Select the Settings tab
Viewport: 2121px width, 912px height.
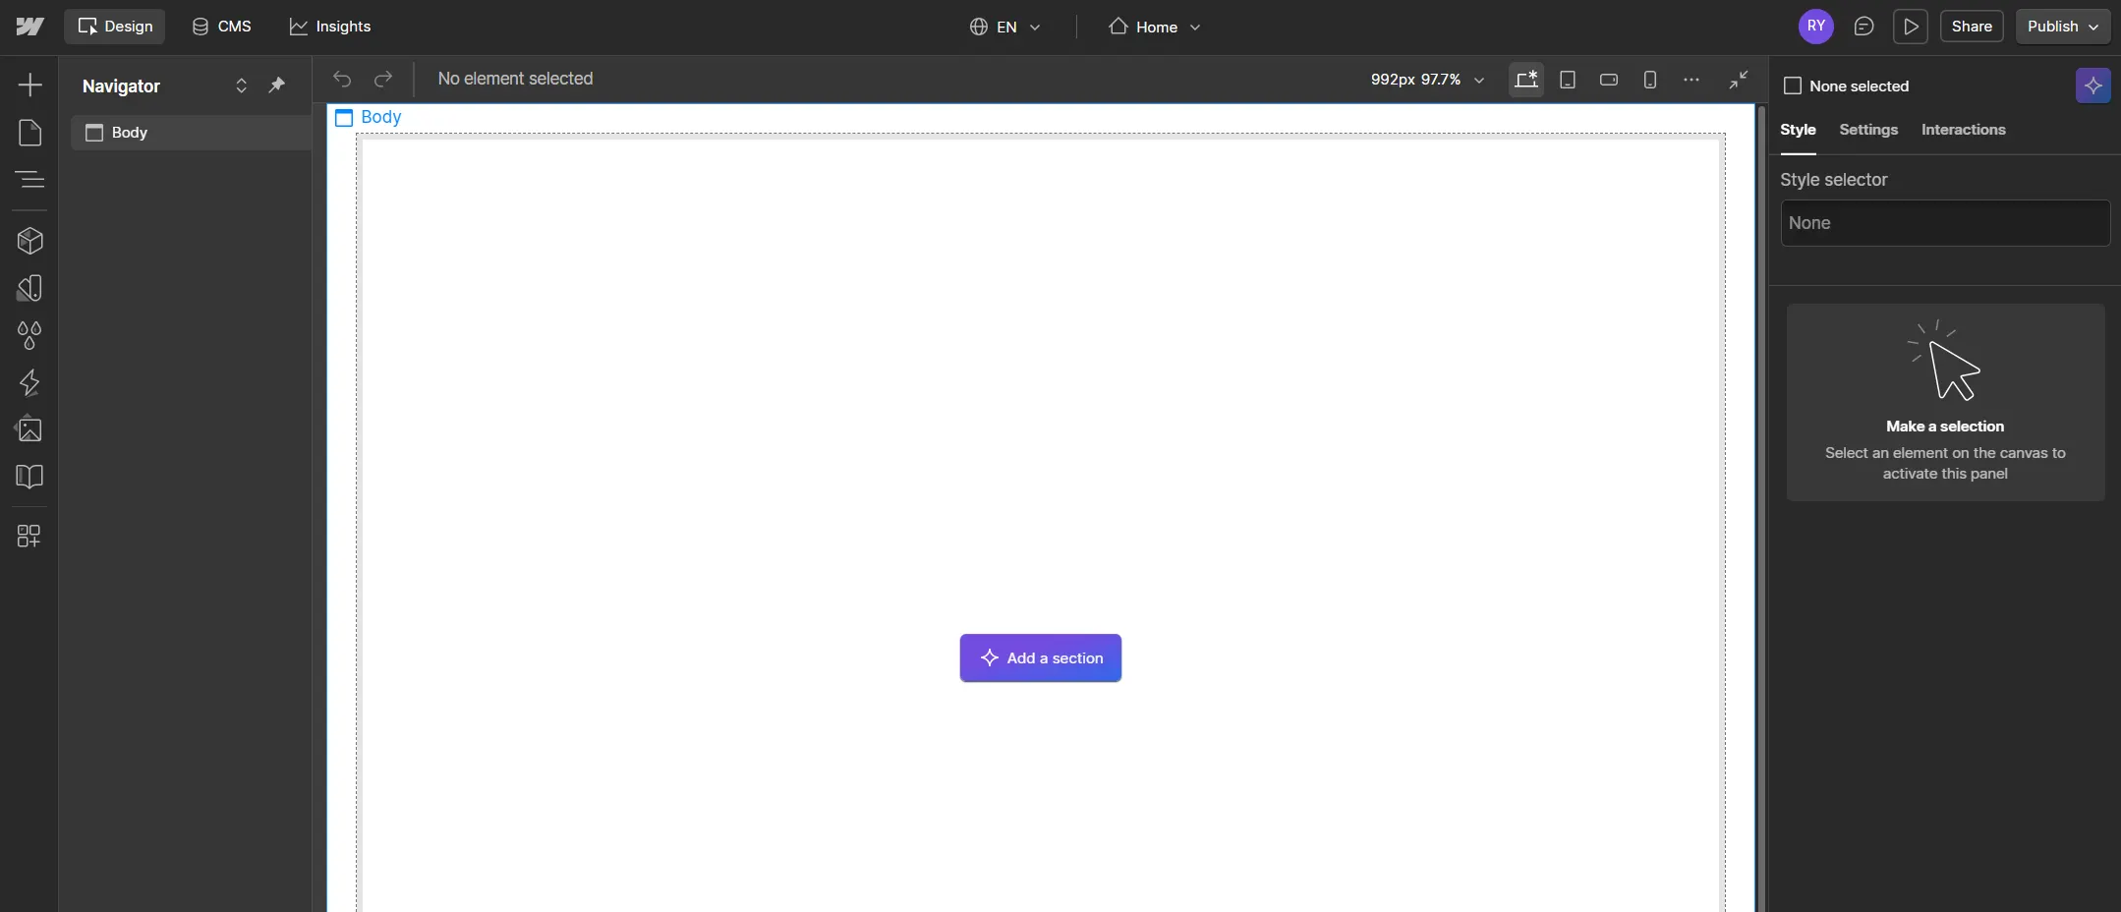1868,130
